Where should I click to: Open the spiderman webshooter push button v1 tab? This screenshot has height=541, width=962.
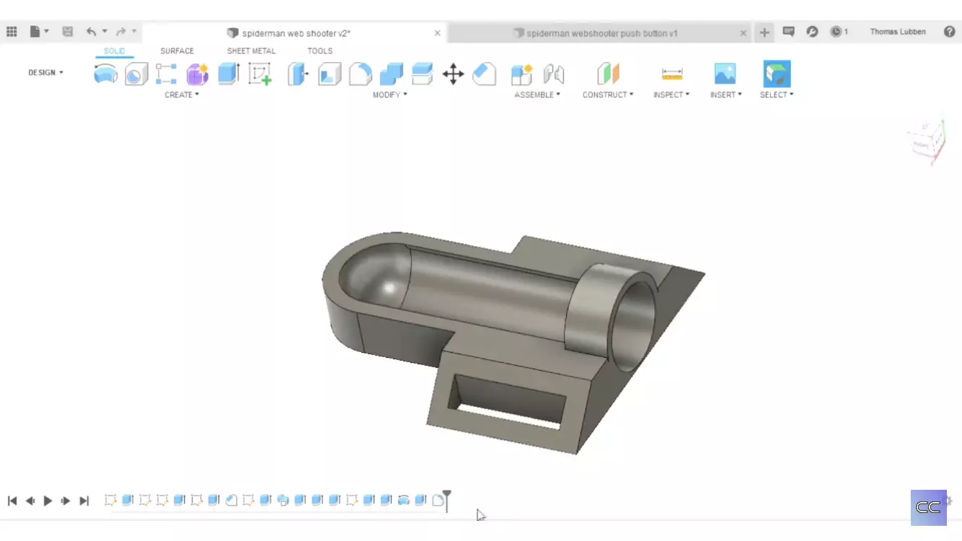point(600,33)
